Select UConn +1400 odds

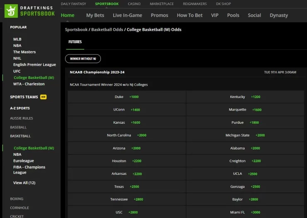coord(127,110)
